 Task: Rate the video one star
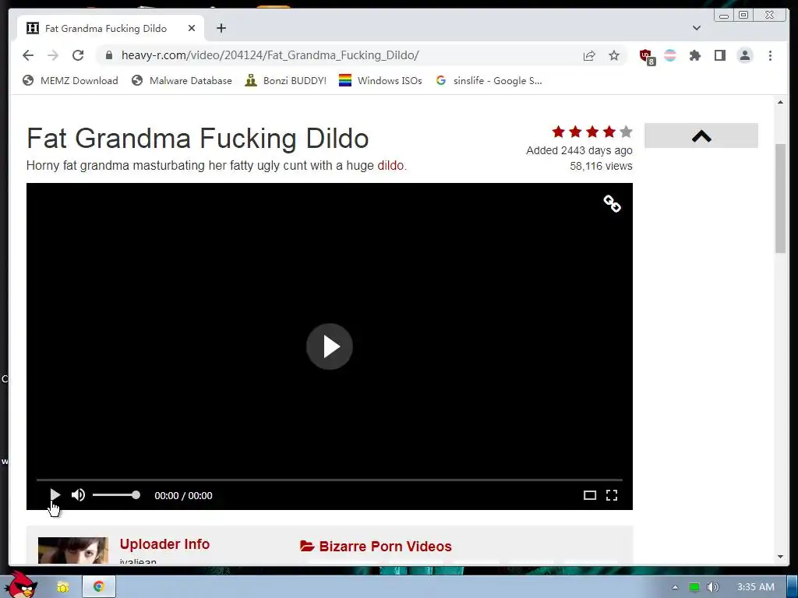(558, 132)
